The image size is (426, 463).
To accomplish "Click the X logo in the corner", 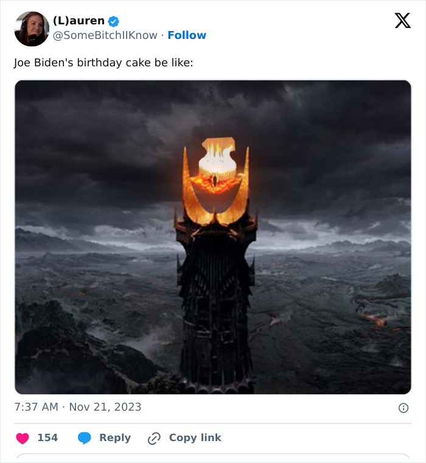I will point(402,21).
